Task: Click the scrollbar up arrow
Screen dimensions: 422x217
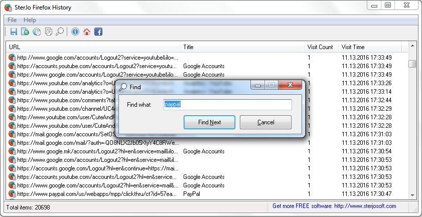Action: 412,46
